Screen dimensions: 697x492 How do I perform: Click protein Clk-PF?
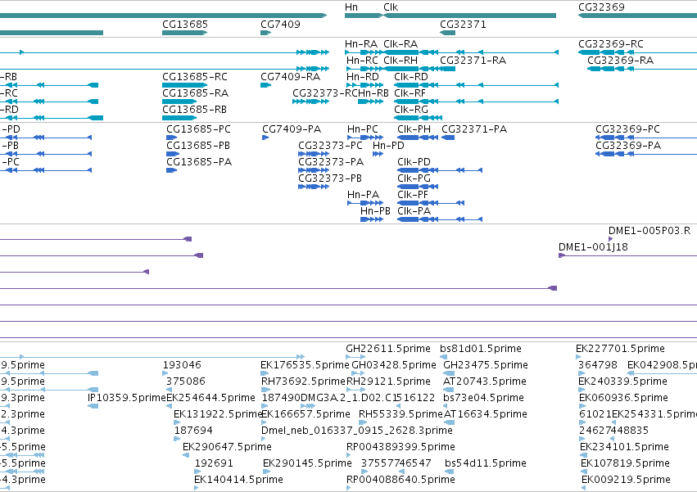pos(413,195)
